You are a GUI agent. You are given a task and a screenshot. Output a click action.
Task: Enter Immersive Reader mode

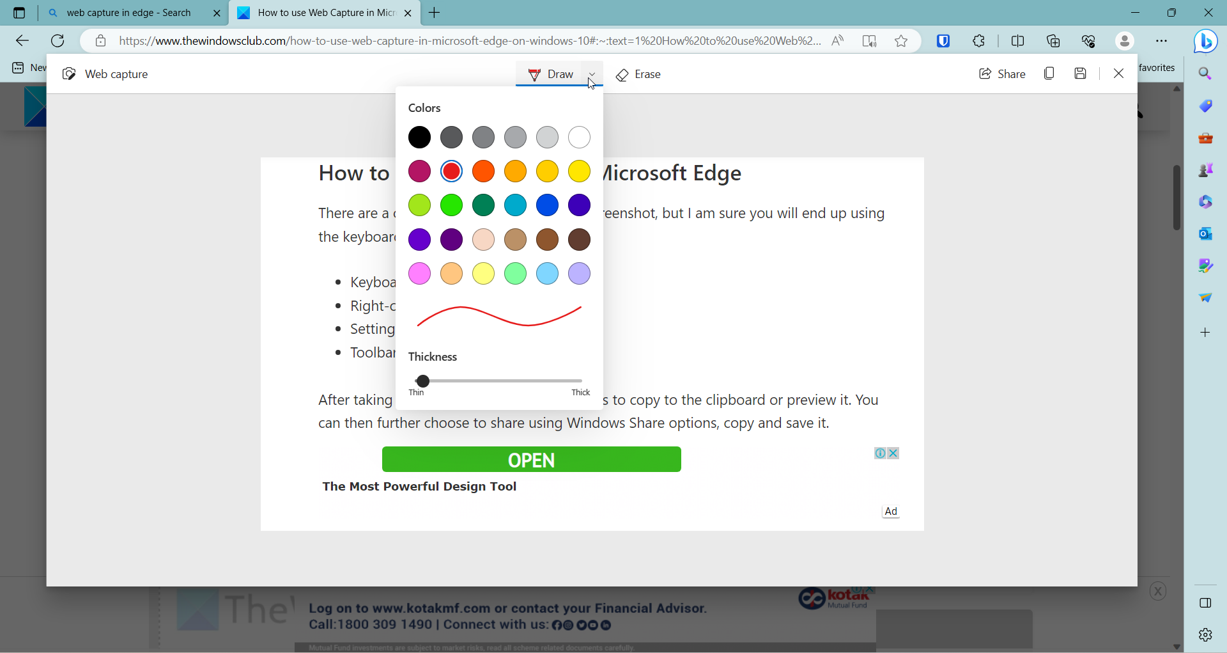869,41
